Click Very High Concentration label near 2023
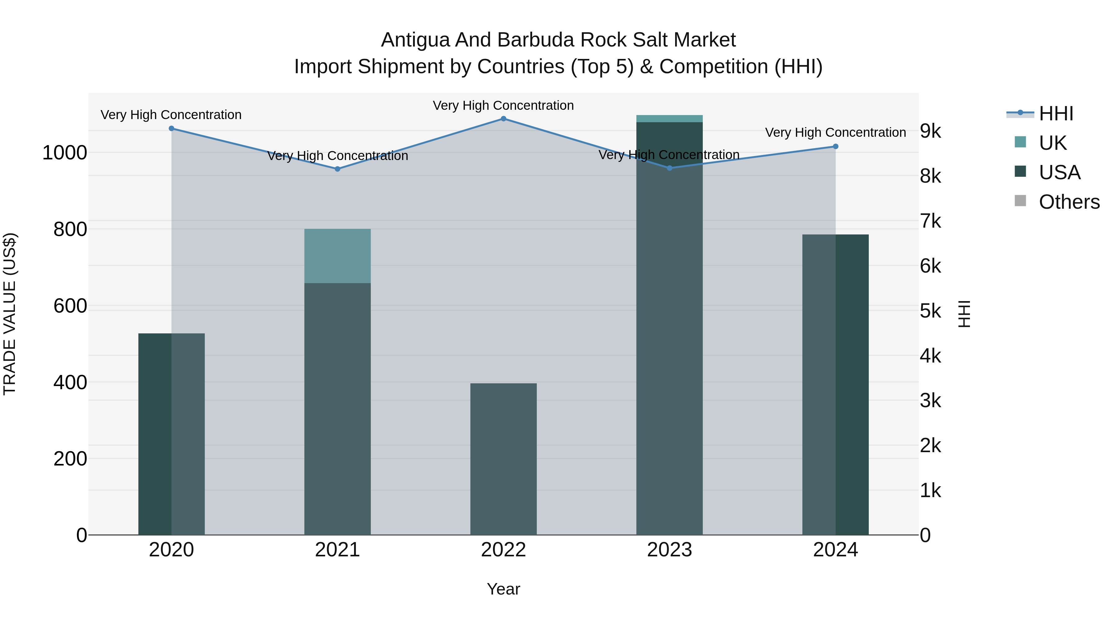The width and height of the screenshot is (1117, 628). (x=669, y=155)
